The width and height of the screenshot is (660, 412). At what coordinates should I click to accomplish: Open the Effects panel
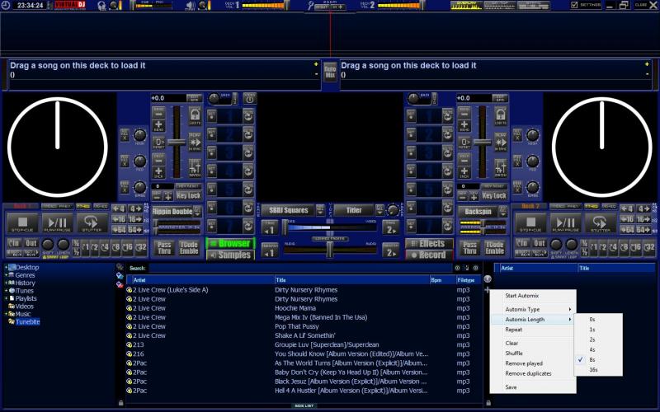pyautogui.click(x=429, y=244)
